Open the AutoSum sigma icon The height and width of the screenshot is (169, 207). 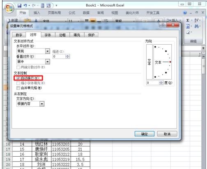(x=188, y=21)
